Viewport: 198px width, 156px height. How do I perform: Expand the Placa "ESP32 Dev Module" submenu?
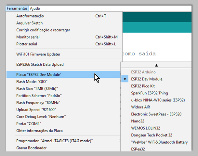click(x=39, y=75)
